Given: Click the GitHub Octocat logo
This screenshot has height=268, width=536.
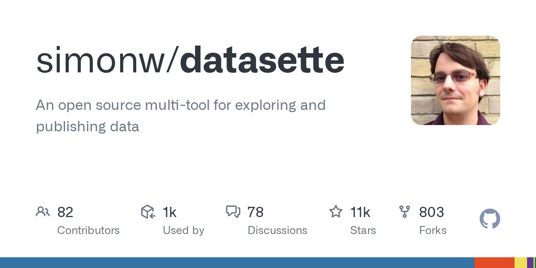Looking at the screenshot, I should tap(490, 219).
